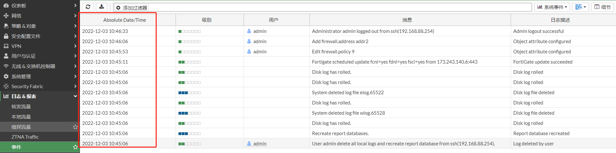The height and width of the screenshot is (153, 616).
Task: Click the VPN laptop icon
Action: pyautogui.click(x=6, y=46)
